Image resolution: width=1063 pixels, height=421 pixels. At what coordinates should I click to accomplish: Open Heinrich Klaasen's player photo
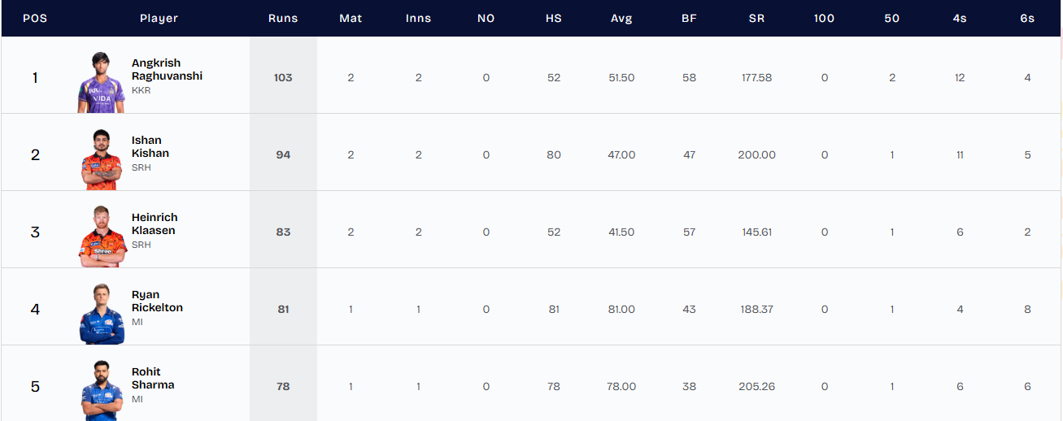coord(102,237)
